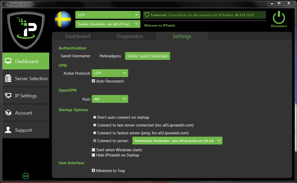Toggle the Minimize to Tray checkbox

click(x=93, y=171)
